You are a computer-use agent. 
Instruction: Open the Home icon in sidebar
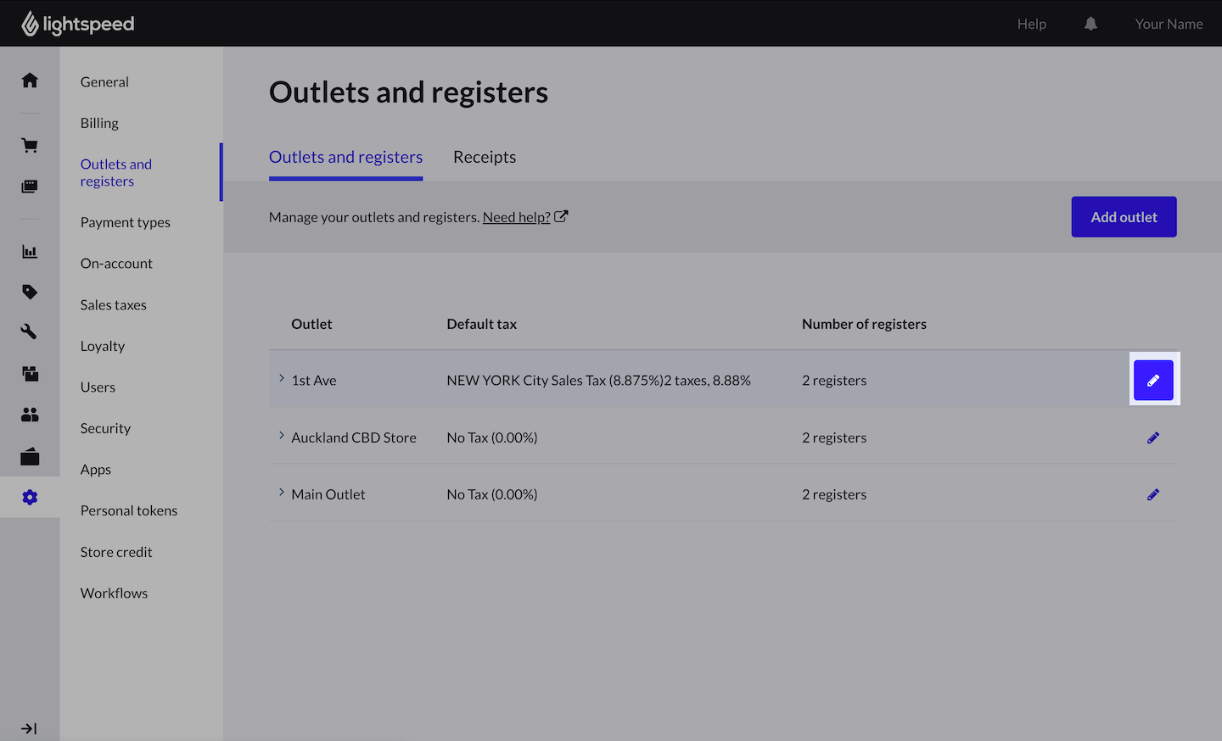30,81
